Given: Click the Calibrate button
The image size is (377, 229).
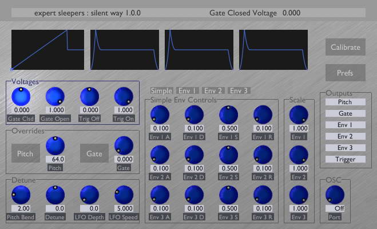Looking at the screenshot, I should click(346, 47).
